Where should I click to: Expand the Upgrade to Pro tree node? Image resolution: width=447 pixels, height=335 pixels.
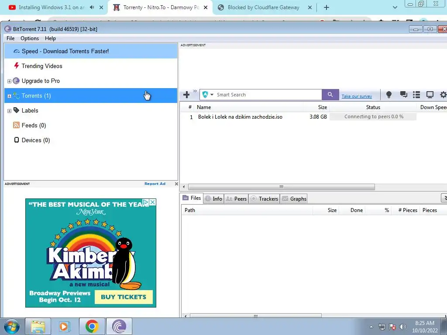tap(9, 81)
